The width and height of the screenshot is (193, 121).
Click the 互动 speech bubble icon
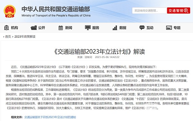pyautogui.click(x=142, y=28)
